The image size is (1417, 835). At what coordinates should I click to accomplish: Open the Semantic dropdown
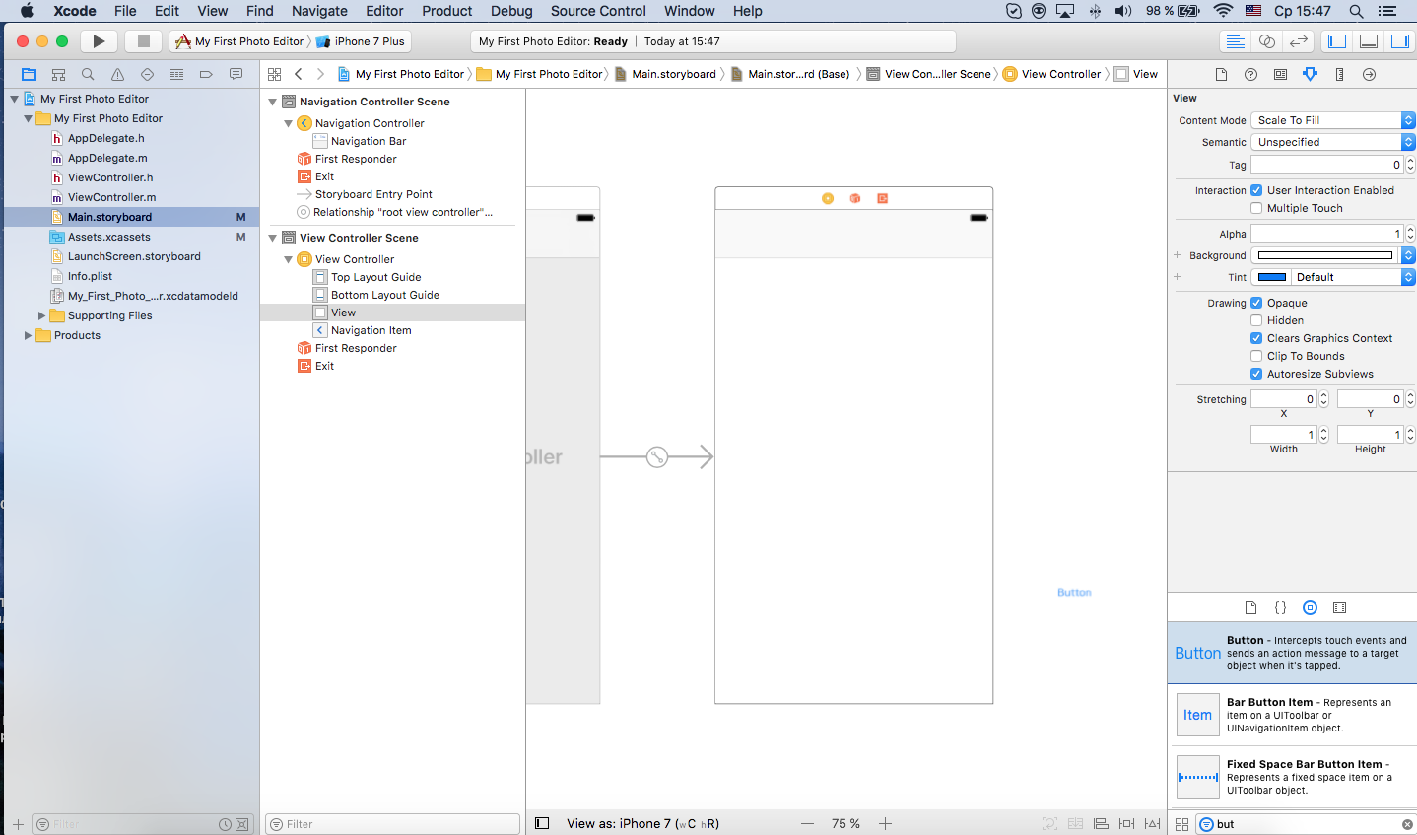[1332, 142]
